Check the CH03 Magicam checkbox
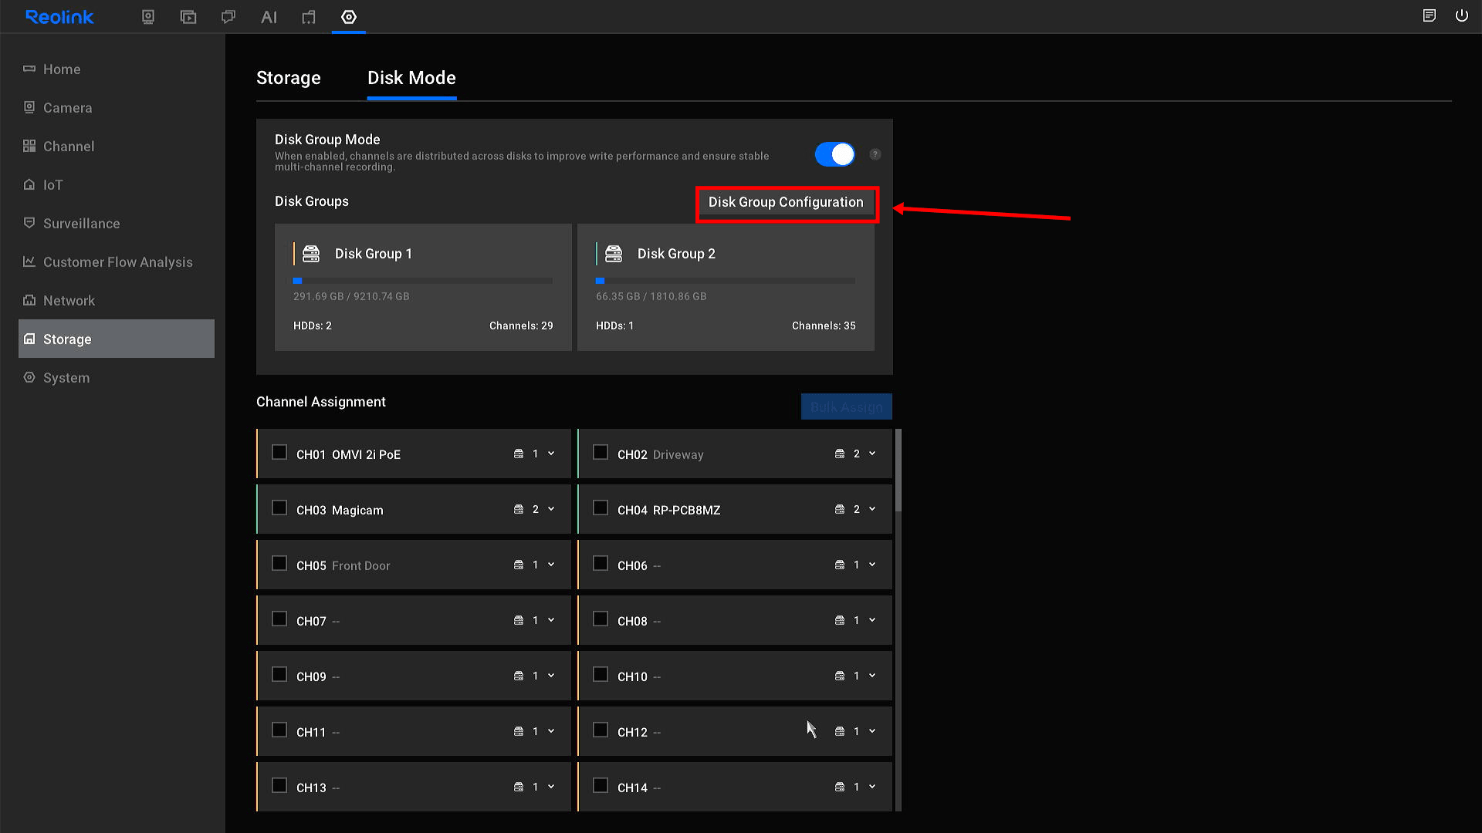 coord(279,508)
